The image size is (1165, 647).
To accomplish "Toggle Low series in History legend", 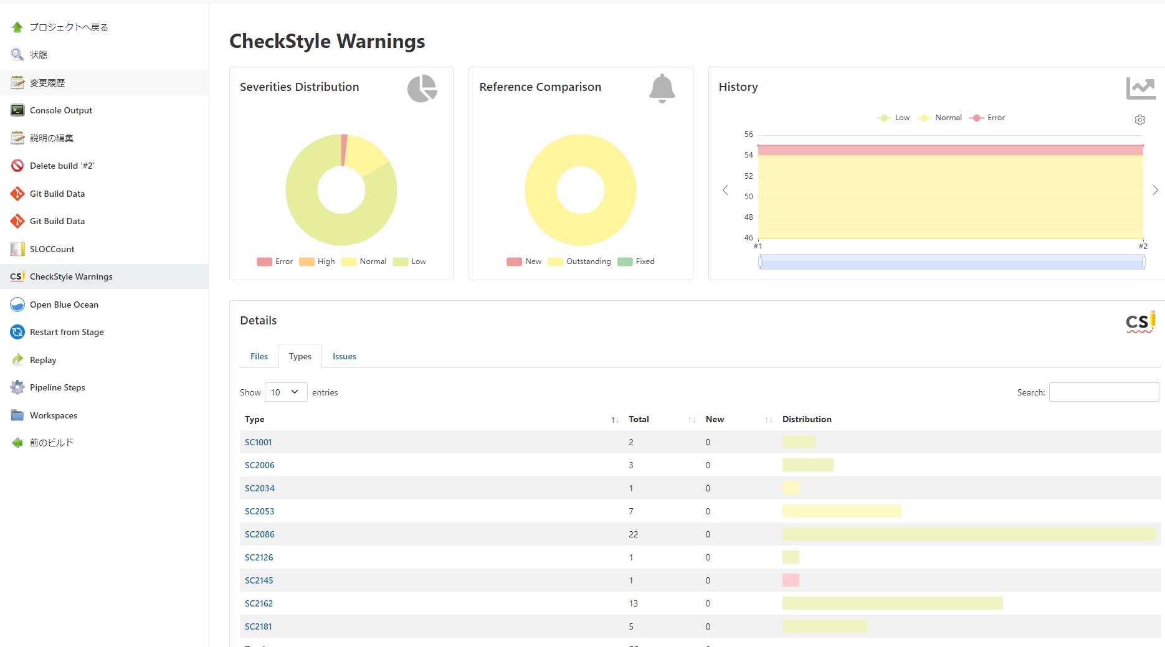I will tap(893, 118).
